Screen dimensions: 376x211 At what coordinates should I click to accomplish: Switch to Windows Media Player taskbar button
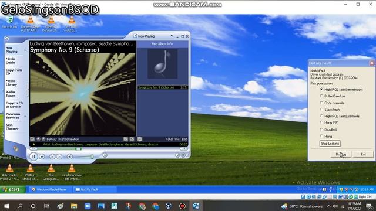50,189
